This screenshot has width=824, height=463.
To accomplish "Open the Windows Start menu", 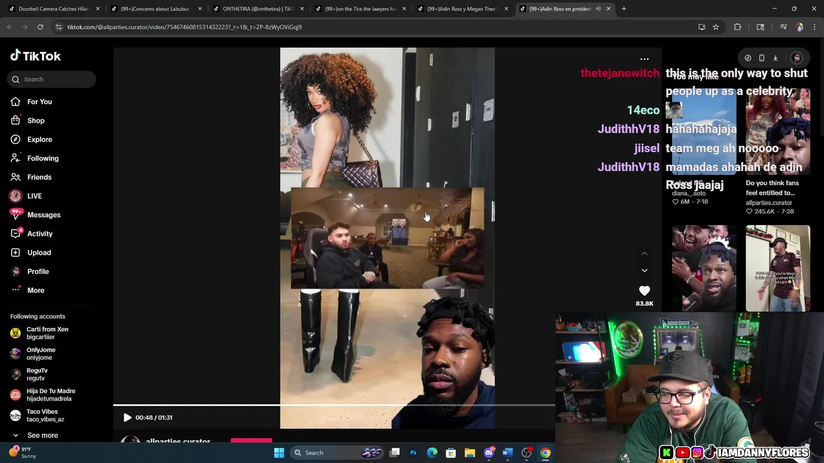I will tap(279, 453).
